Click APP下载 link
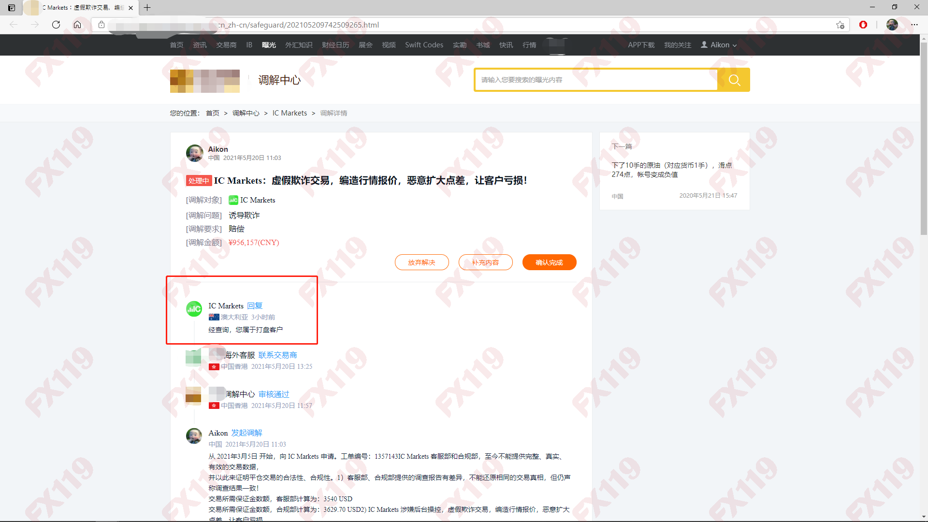 coord(641,45)
